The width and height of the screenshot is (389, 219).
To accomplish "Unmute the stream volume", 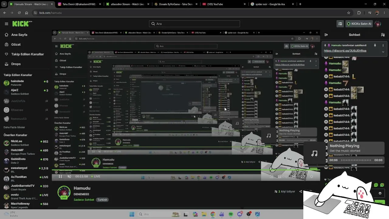I will point(69,176).
